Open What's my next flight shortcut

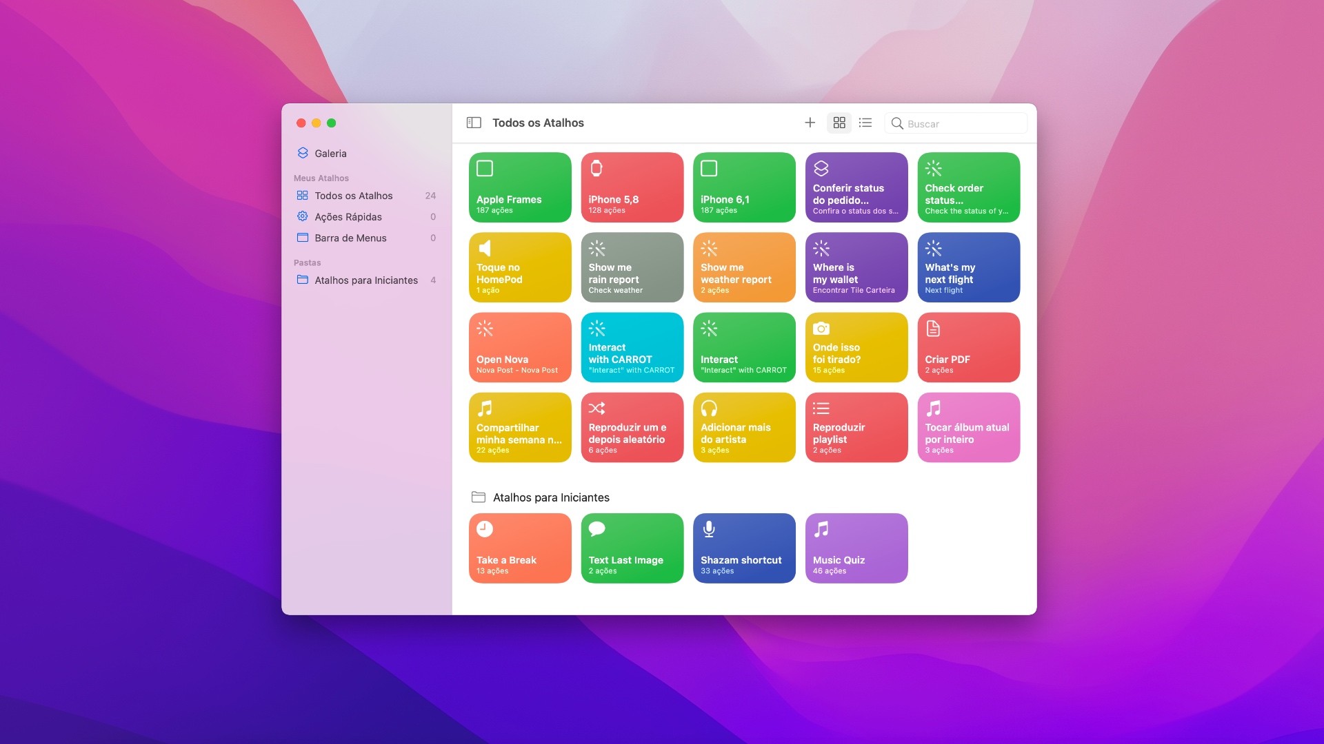[968, 267]
